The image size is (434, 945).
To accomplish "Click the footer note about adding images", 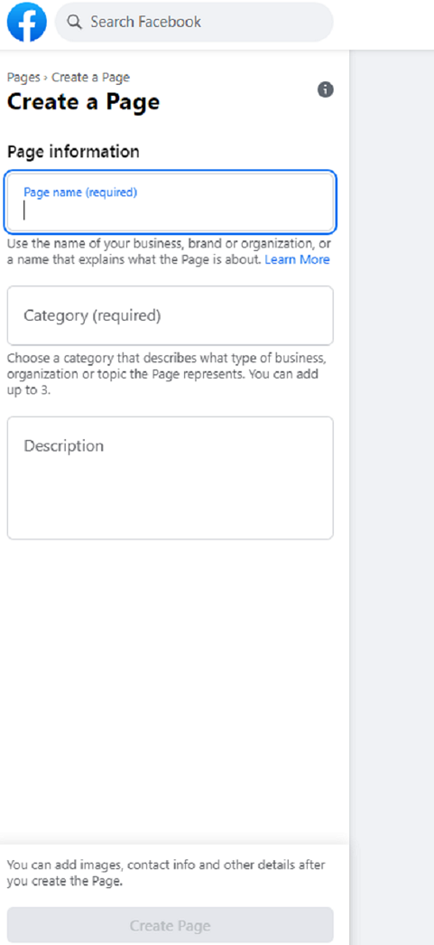I will tap(166, 873).
